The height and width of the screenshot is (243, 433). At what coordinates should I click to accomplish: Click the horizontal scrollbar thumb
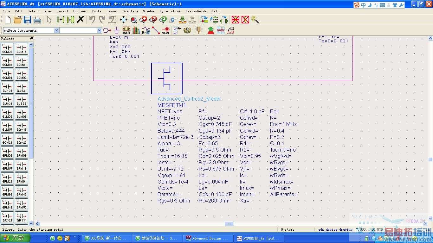[229, 224]
